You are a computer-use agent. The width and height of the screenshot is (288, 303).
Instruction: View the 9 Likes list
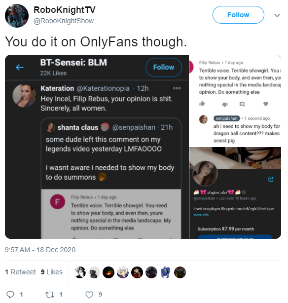click(x=52, y=272)
